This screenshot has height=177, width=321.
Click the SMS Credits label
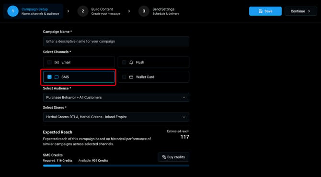click(53, 155)
